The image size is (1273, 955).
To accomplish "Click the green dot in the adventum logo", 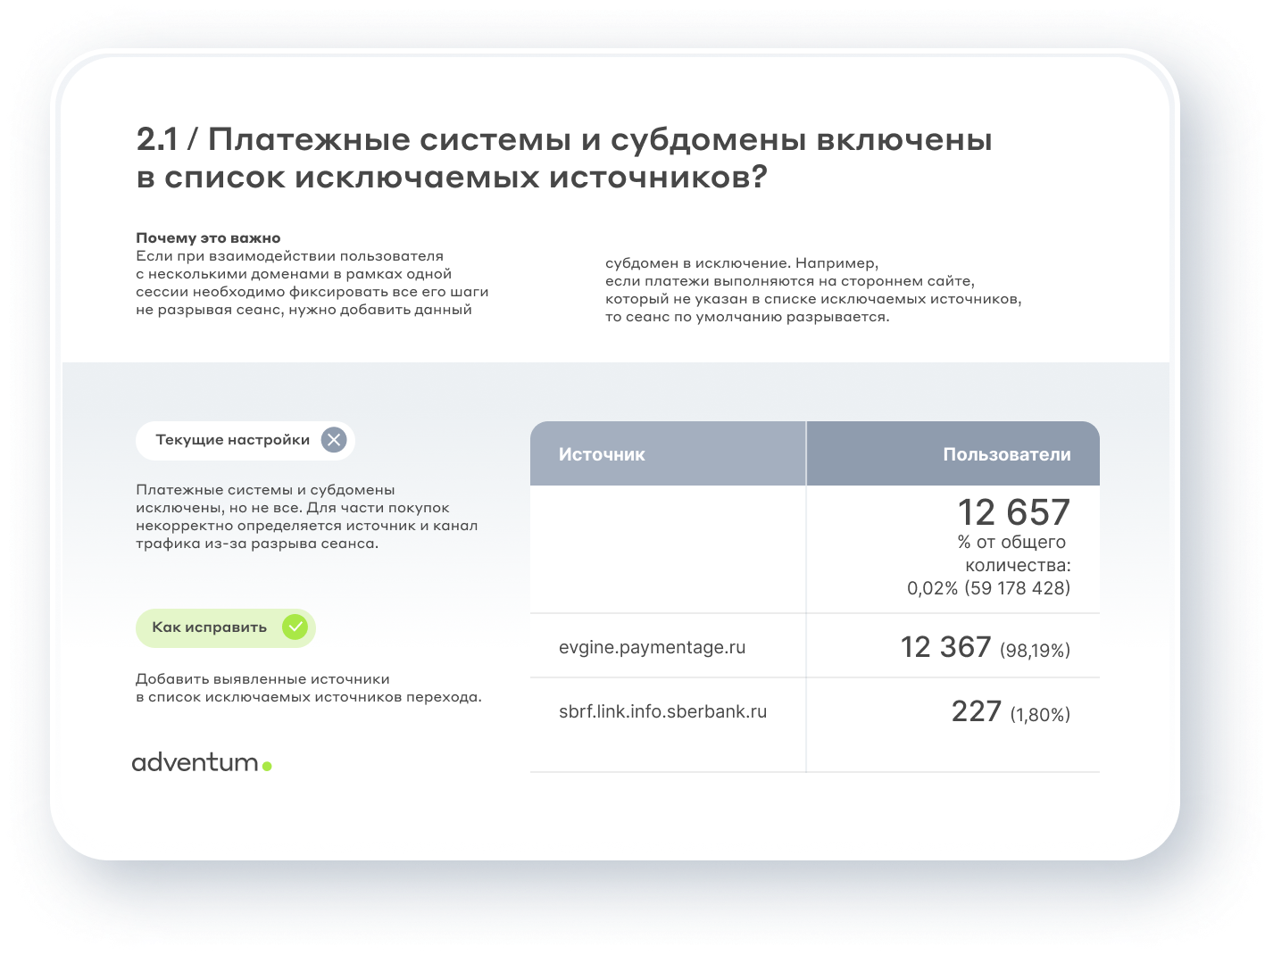I will (267, 765).
